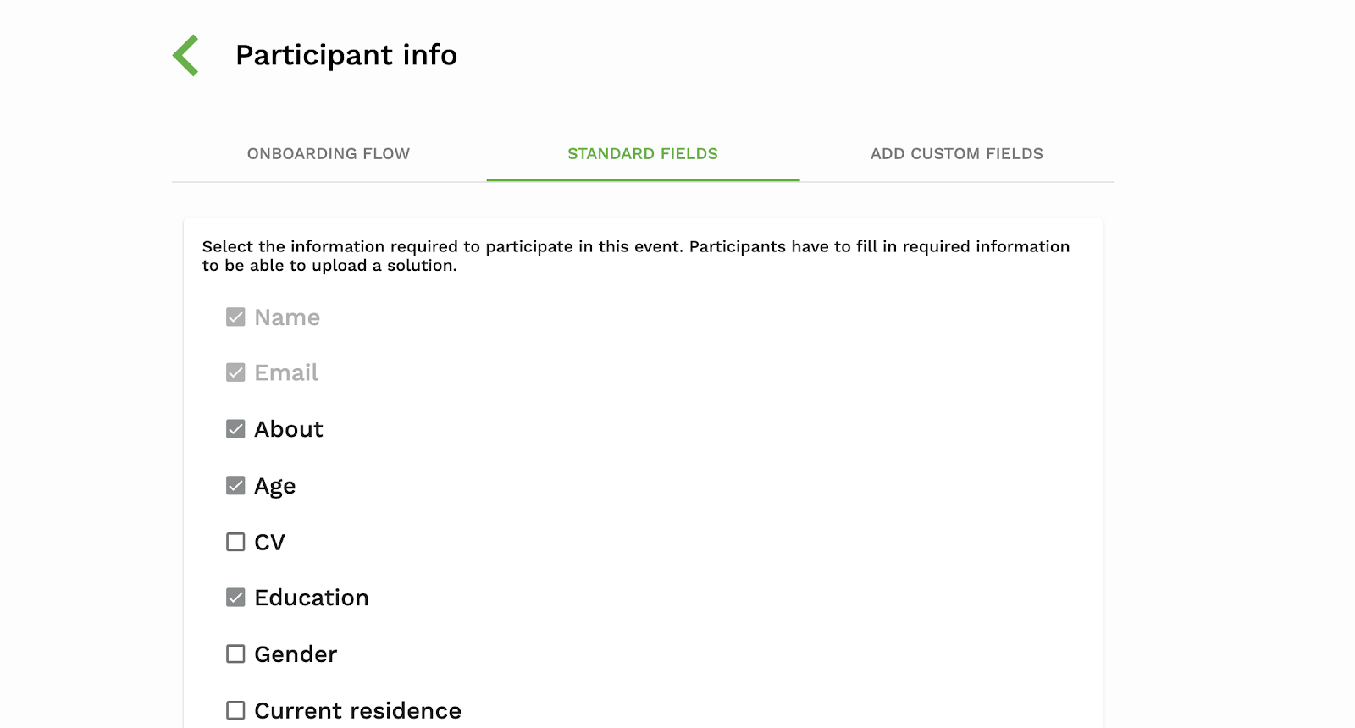
Task: Uncheck the Education checkbox
Action: [x=235, y=598]
